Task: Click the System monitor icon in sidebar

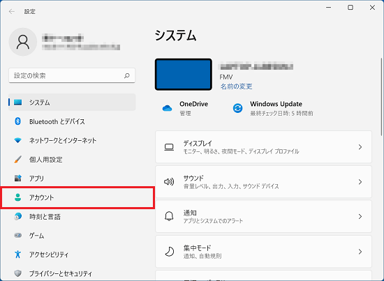Action: [x=18, y=102]
